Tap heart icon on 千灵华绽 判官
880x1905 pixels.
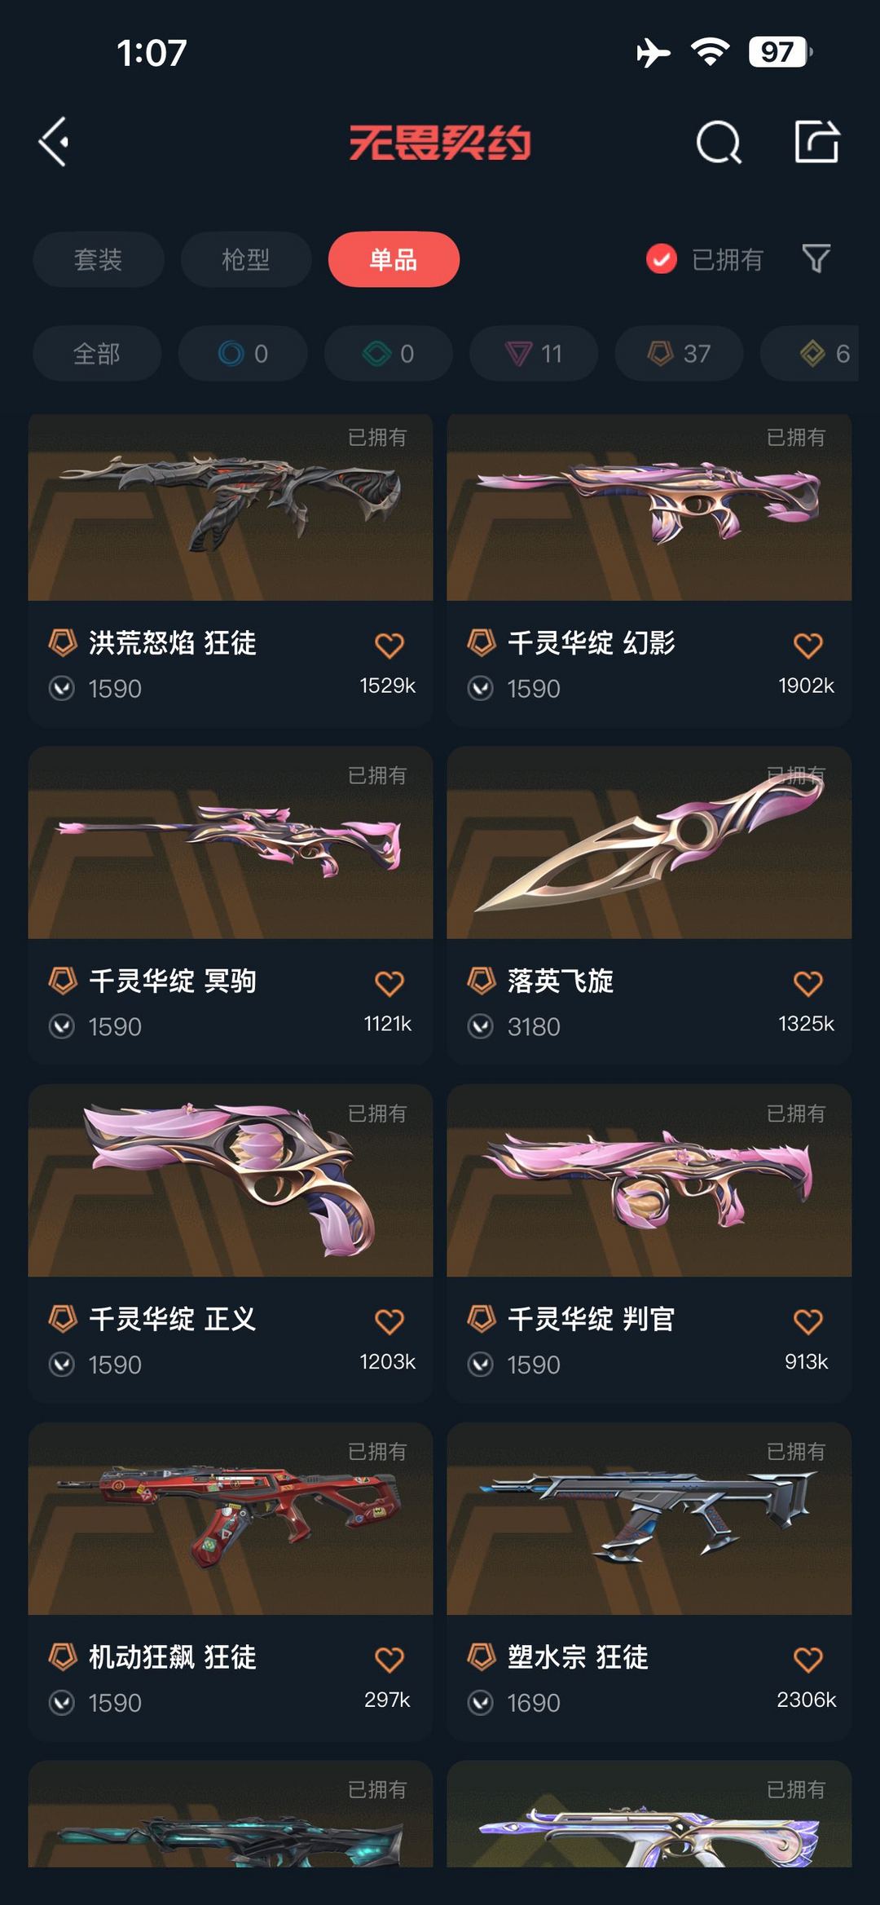click(x=808, y=1321)
